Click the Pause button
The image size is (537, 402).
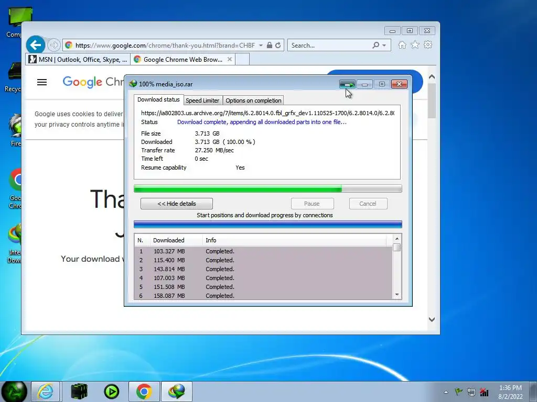(312, 204)
